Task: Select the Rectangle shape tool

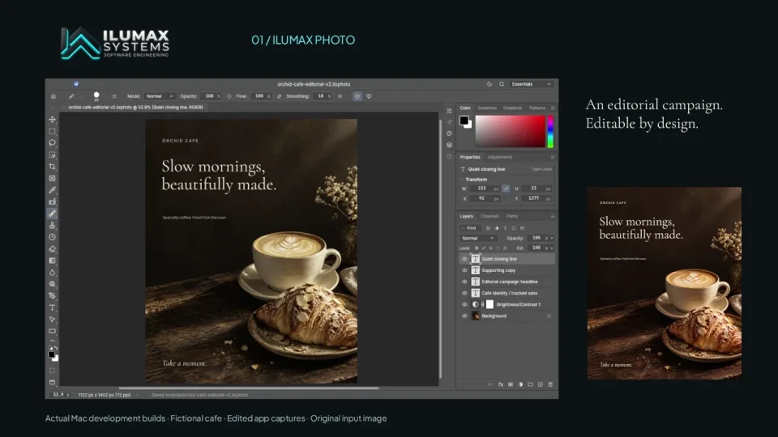Action: 52,332
